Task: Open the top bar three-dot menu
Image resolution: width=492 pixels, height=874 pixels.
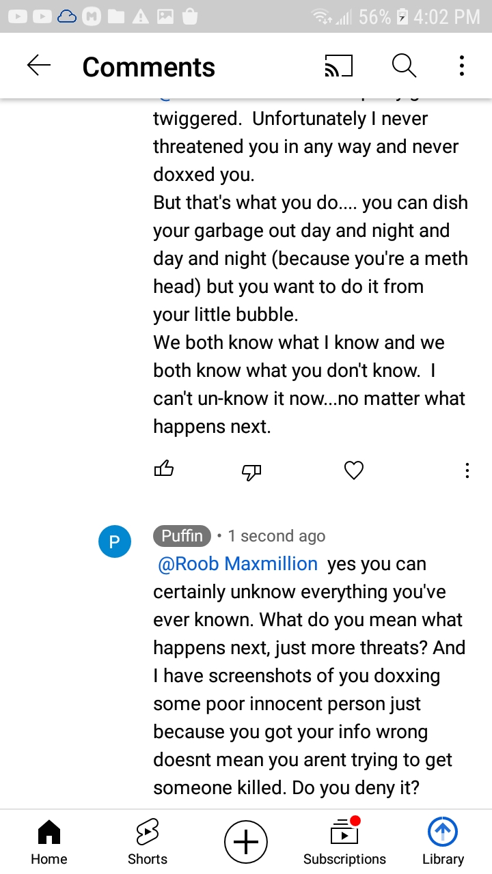Action: 462,66
